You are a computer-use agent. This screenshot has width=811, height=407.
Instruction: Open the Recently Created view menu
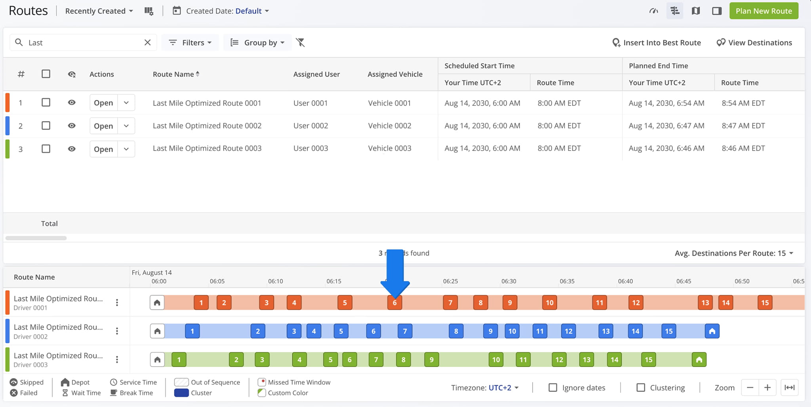point(99,11)
